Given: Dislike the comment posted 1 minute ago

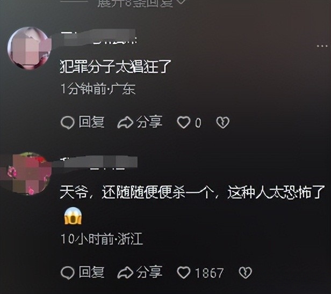Looking at the screenshot, I should click(x=222, y=122).
